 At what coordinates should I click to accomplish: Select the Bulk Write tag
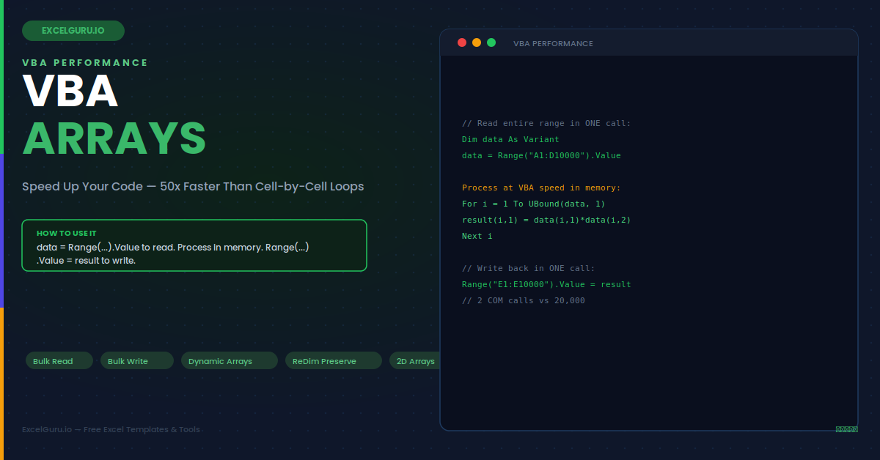[137, 360]
